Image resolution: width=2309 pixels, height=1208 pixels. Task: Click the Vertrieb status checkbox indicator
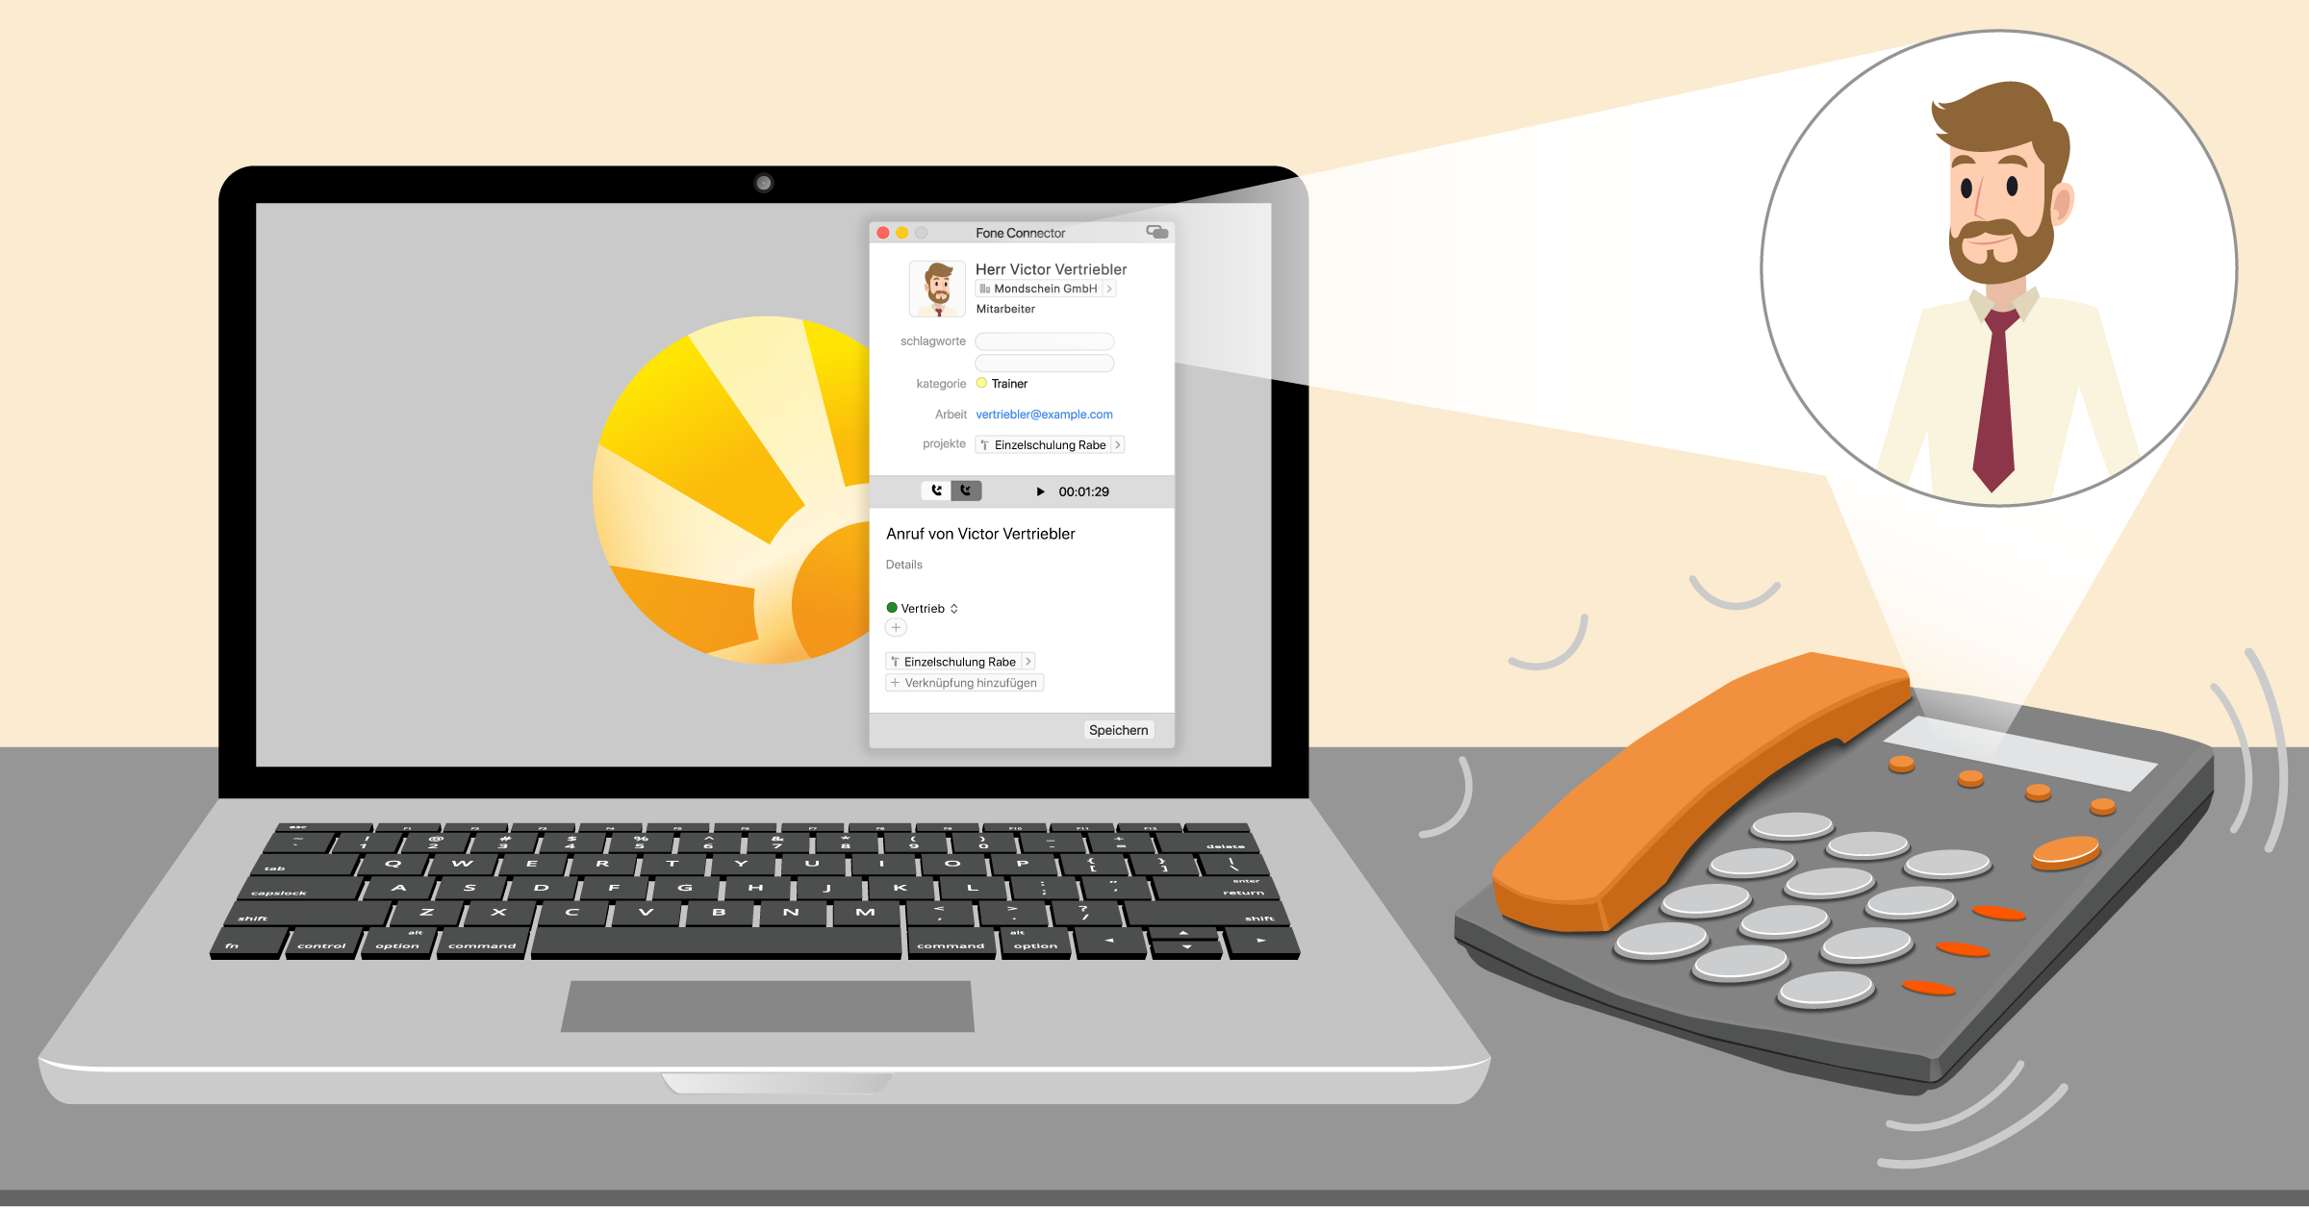889,606
